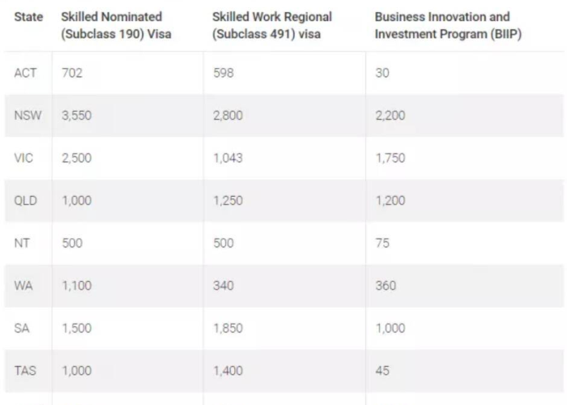
Task: Click the WA state cell
Action: point(23,286)
